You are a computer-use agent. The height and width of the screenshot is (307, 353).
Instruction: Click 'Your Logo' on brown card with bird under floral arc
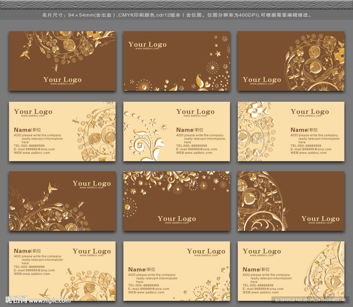click(x=62, y=79)
